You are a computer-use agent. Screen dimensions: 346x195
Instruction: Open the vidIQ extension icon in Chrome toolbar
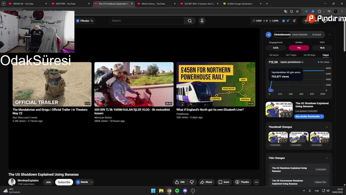point(313,11)
